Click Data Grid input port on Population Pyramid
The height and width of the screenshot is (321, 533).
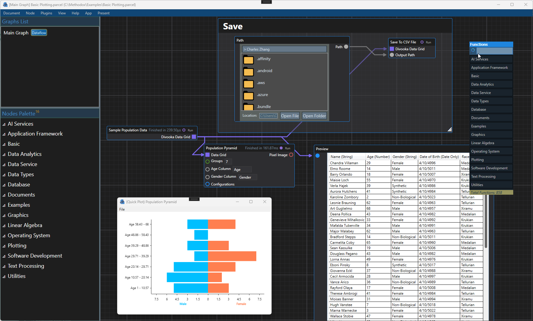(207, 155)
